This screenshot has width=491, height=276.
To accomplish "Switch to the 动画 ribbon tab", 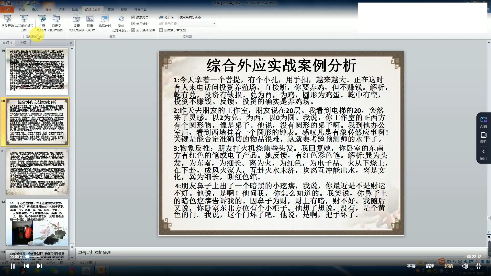I will 75,9.
